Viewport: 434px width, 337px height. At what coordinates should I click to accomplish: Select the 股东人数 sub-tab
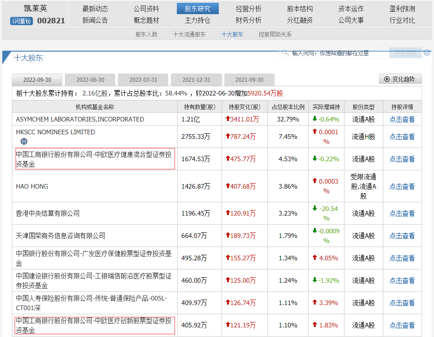coord(146,34)
